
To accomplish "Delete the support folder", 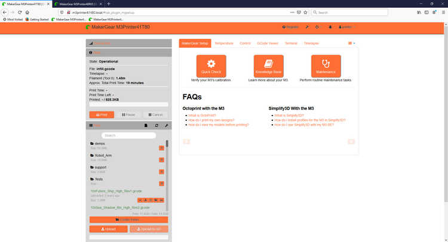I will point(161,172).
